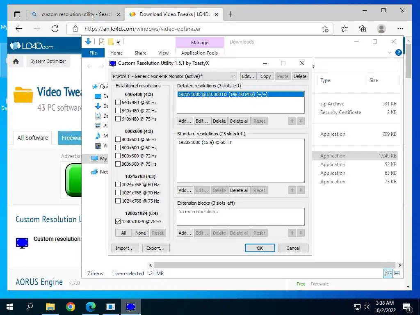Tick the 1024x768 @ 70 Hz checkbox
Screen dimensions: 420x315
tap(118, 193)
